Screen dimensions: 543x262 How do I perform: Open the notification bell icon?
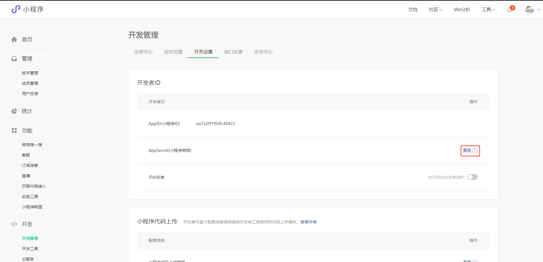click(510, 10)
